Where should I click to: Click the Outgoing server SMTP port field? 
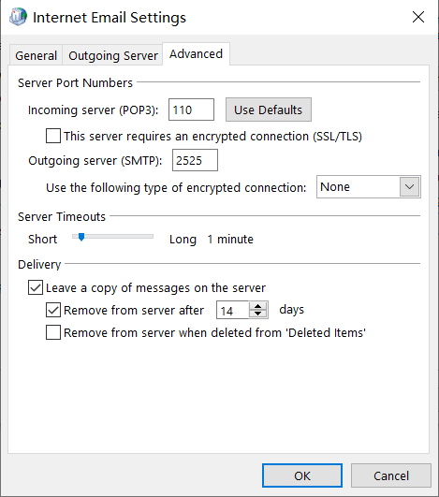[x=195, y=160]
